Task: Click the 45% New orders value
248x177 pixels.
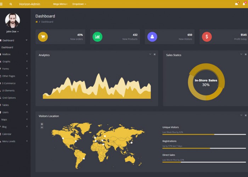Action: 80,35
